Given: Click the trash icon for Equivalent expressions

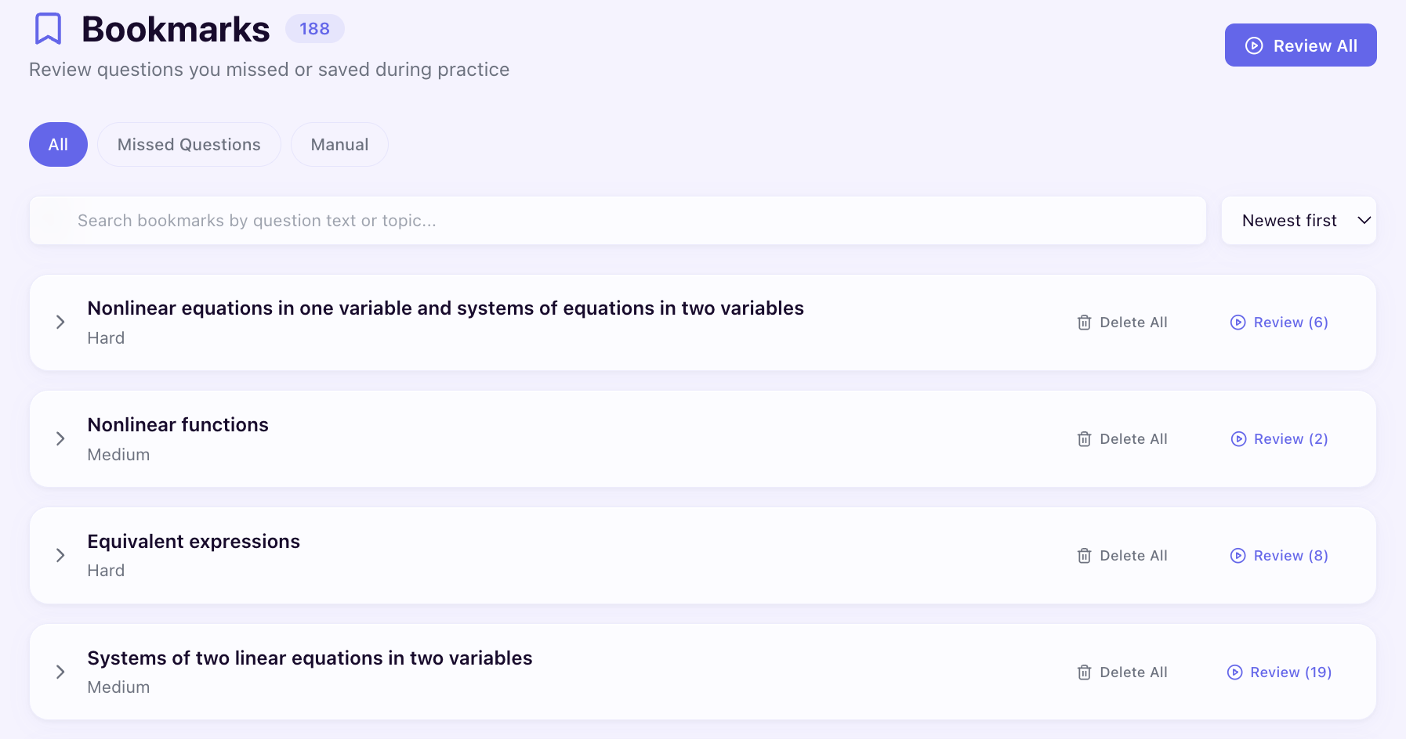Looking at the screenshot, I should [1084, 555].
